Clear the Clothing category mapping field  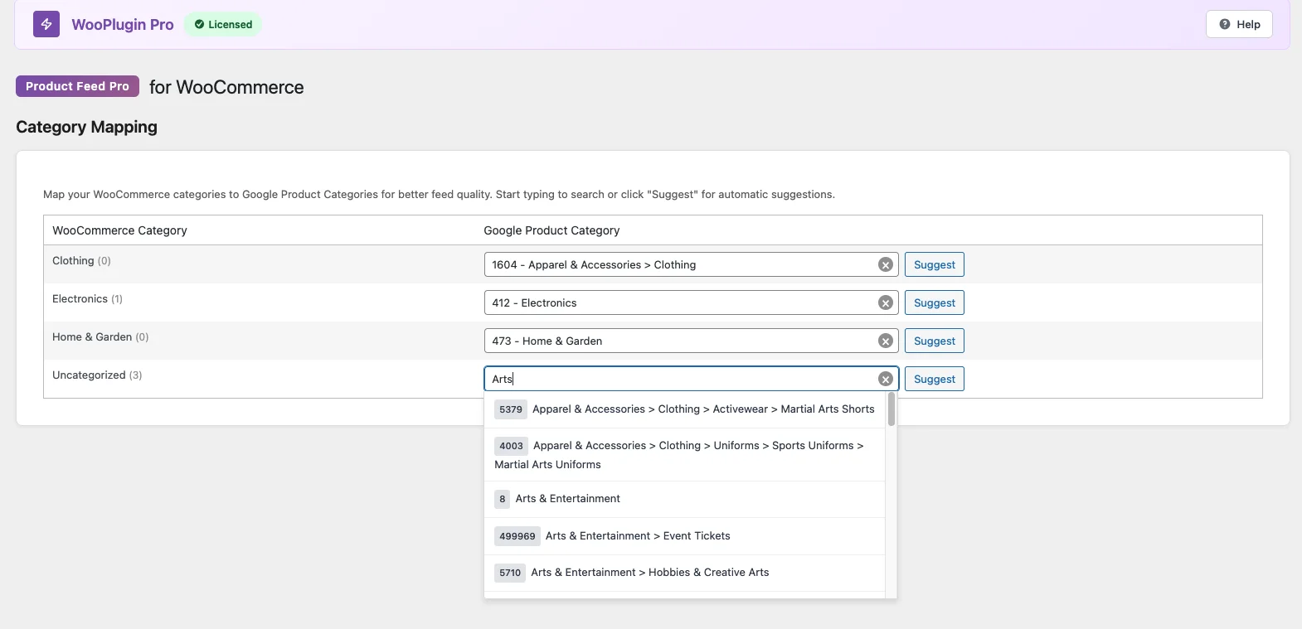point(886,264)
